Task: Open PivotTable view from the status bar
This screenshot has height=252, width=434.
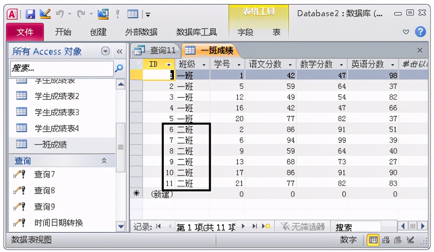Action: (x=386, y=239)
